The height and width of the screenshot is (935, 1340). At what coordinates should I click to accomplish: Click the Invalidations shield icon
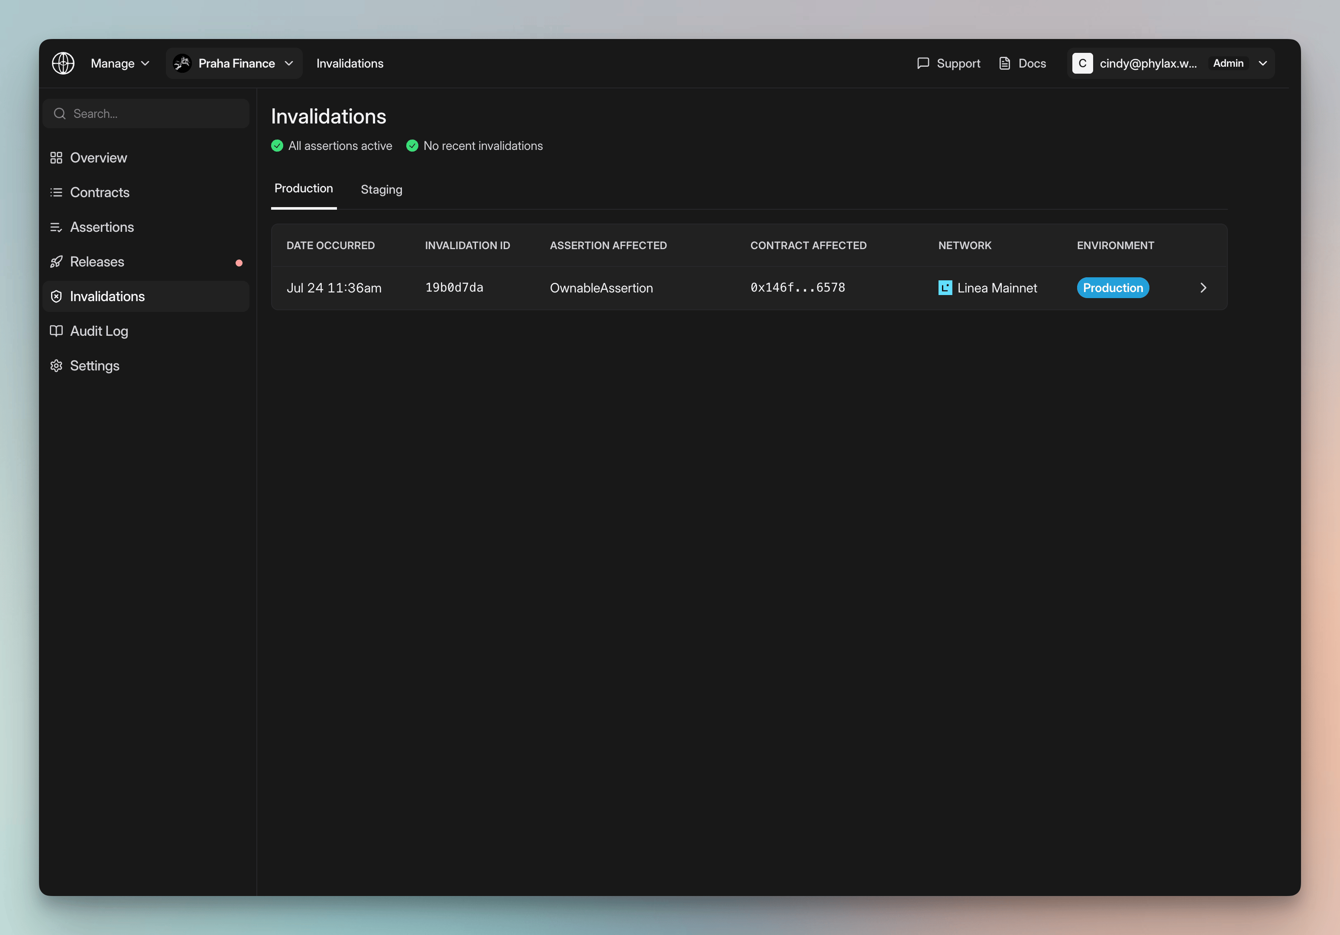click(56, 296)
